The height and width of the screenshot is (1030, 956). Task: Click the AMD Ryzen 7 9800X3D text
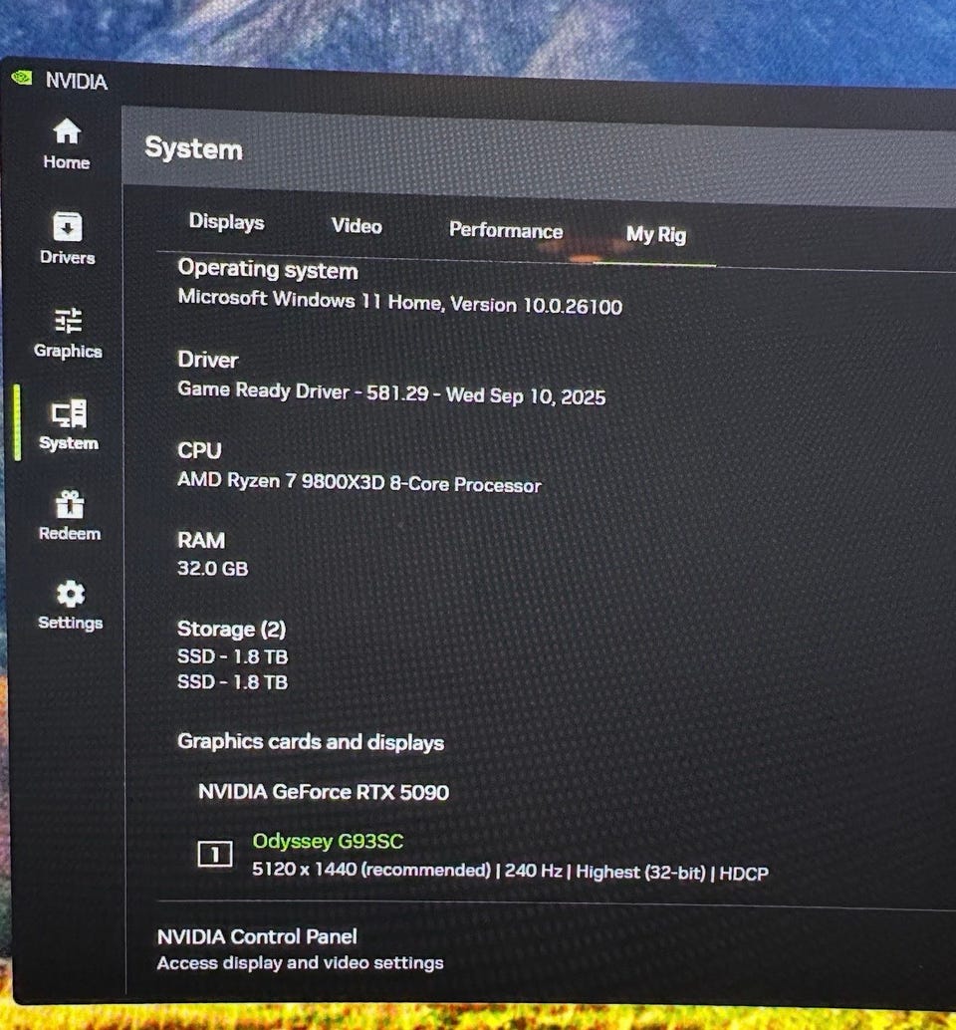tap(359, 483)
